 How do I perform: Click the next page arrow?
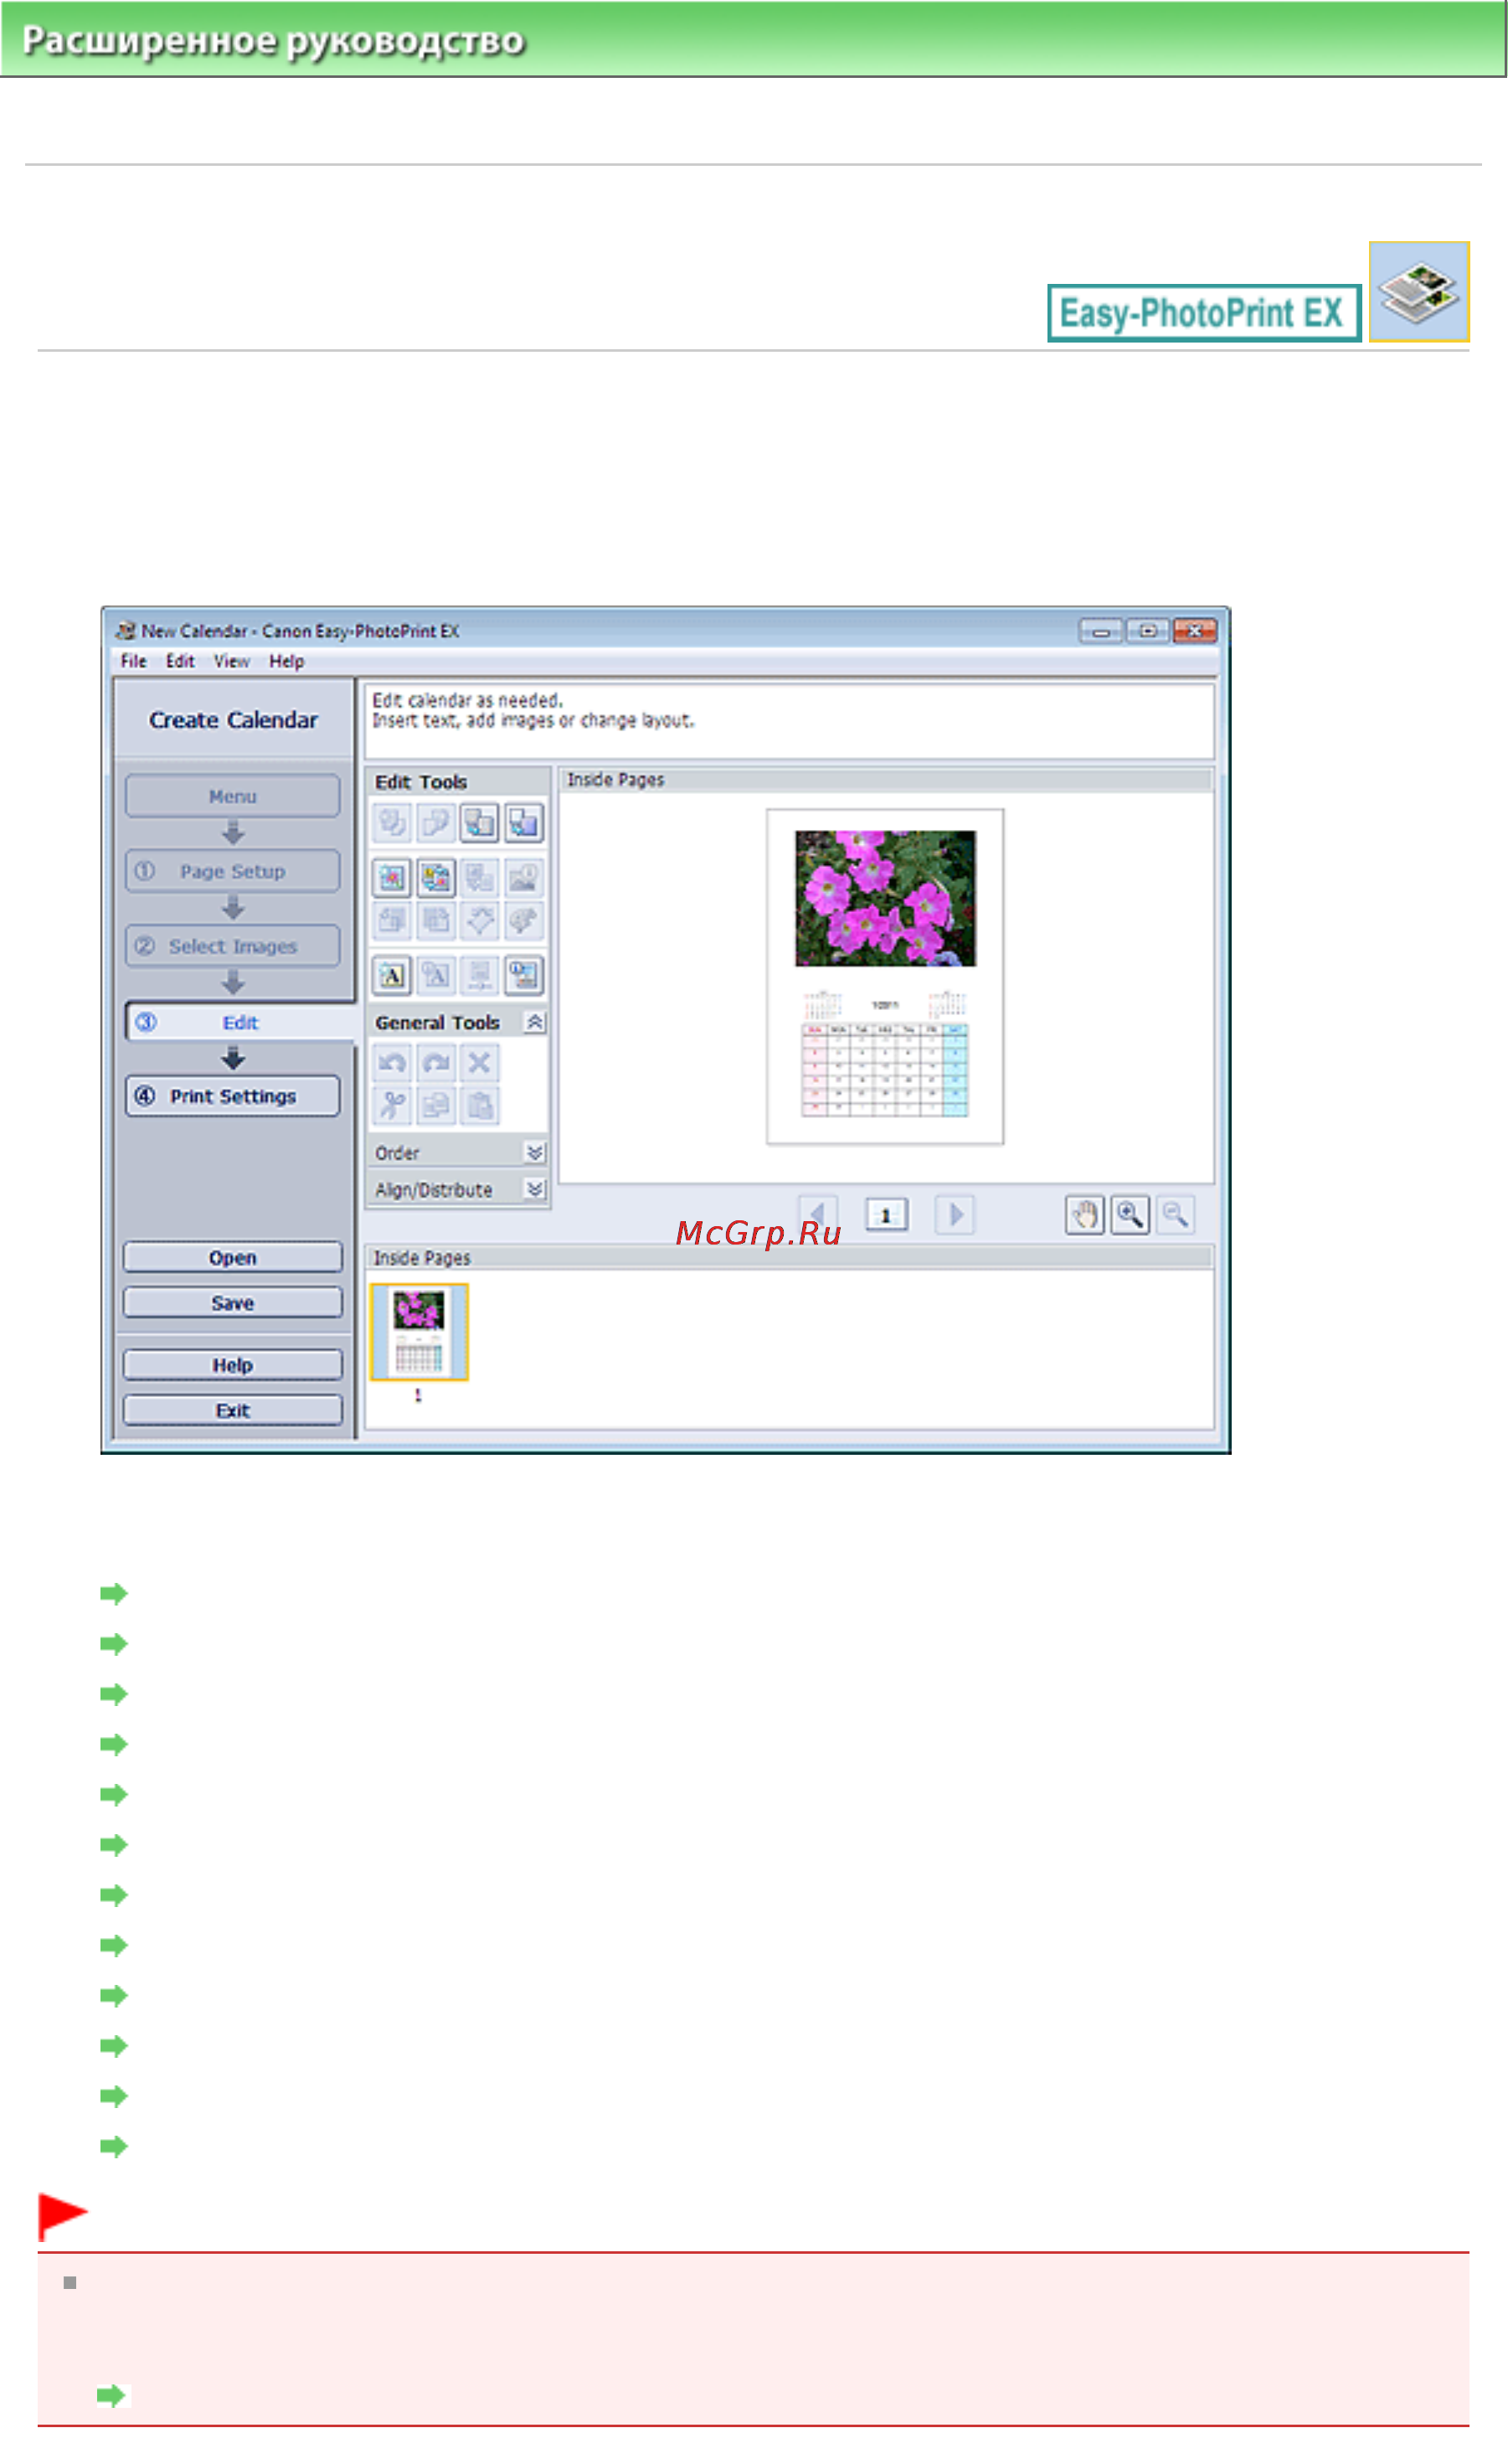tap(955, 1215)
